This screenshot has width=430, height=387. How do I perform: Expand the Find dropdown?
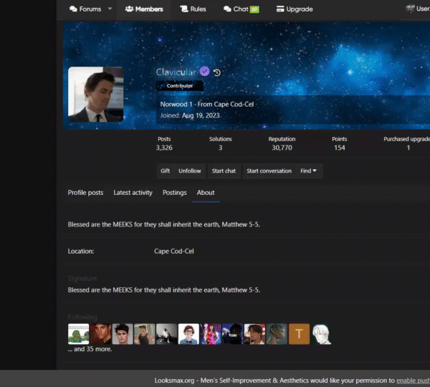click(309, 171)
